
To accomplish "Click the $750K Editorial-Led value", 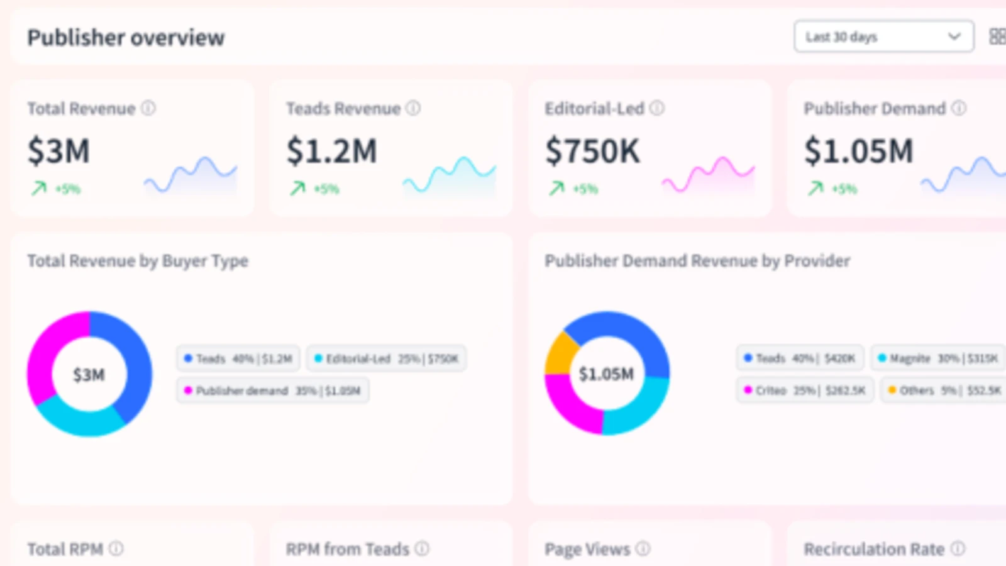I will point(592,152).
